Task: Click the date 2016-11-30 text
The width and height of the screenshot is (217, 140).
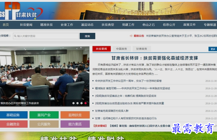Action: 211,81
